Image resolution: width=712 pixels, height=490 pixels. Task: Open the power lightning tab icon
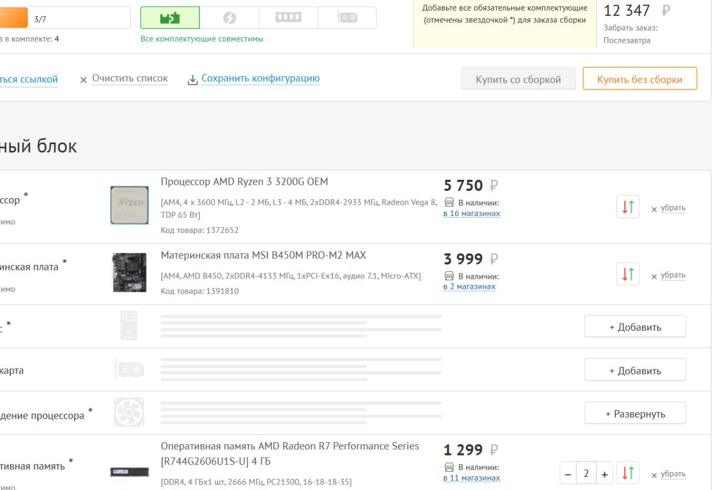(229, 18)
